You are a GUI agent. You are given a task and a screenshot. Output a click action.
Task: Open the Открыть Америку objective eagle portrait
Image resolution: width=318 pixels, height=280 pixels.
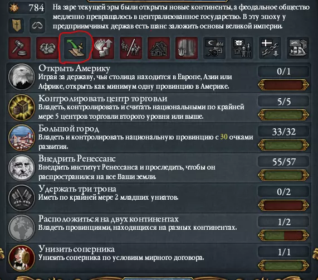click(22, 77)
